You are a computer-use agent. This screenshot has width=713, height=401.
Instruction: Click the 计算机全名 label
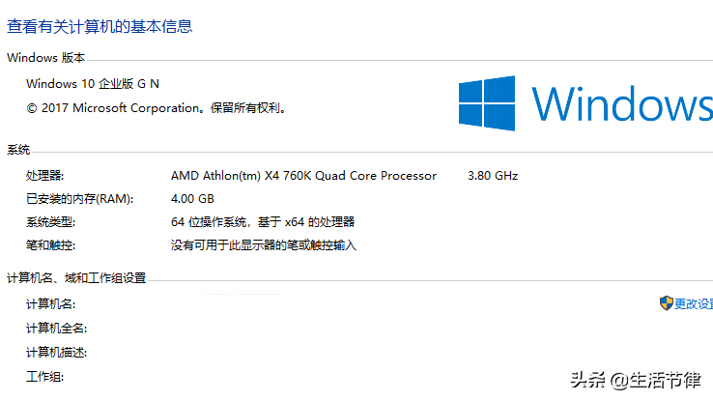(x=56, y=329)
